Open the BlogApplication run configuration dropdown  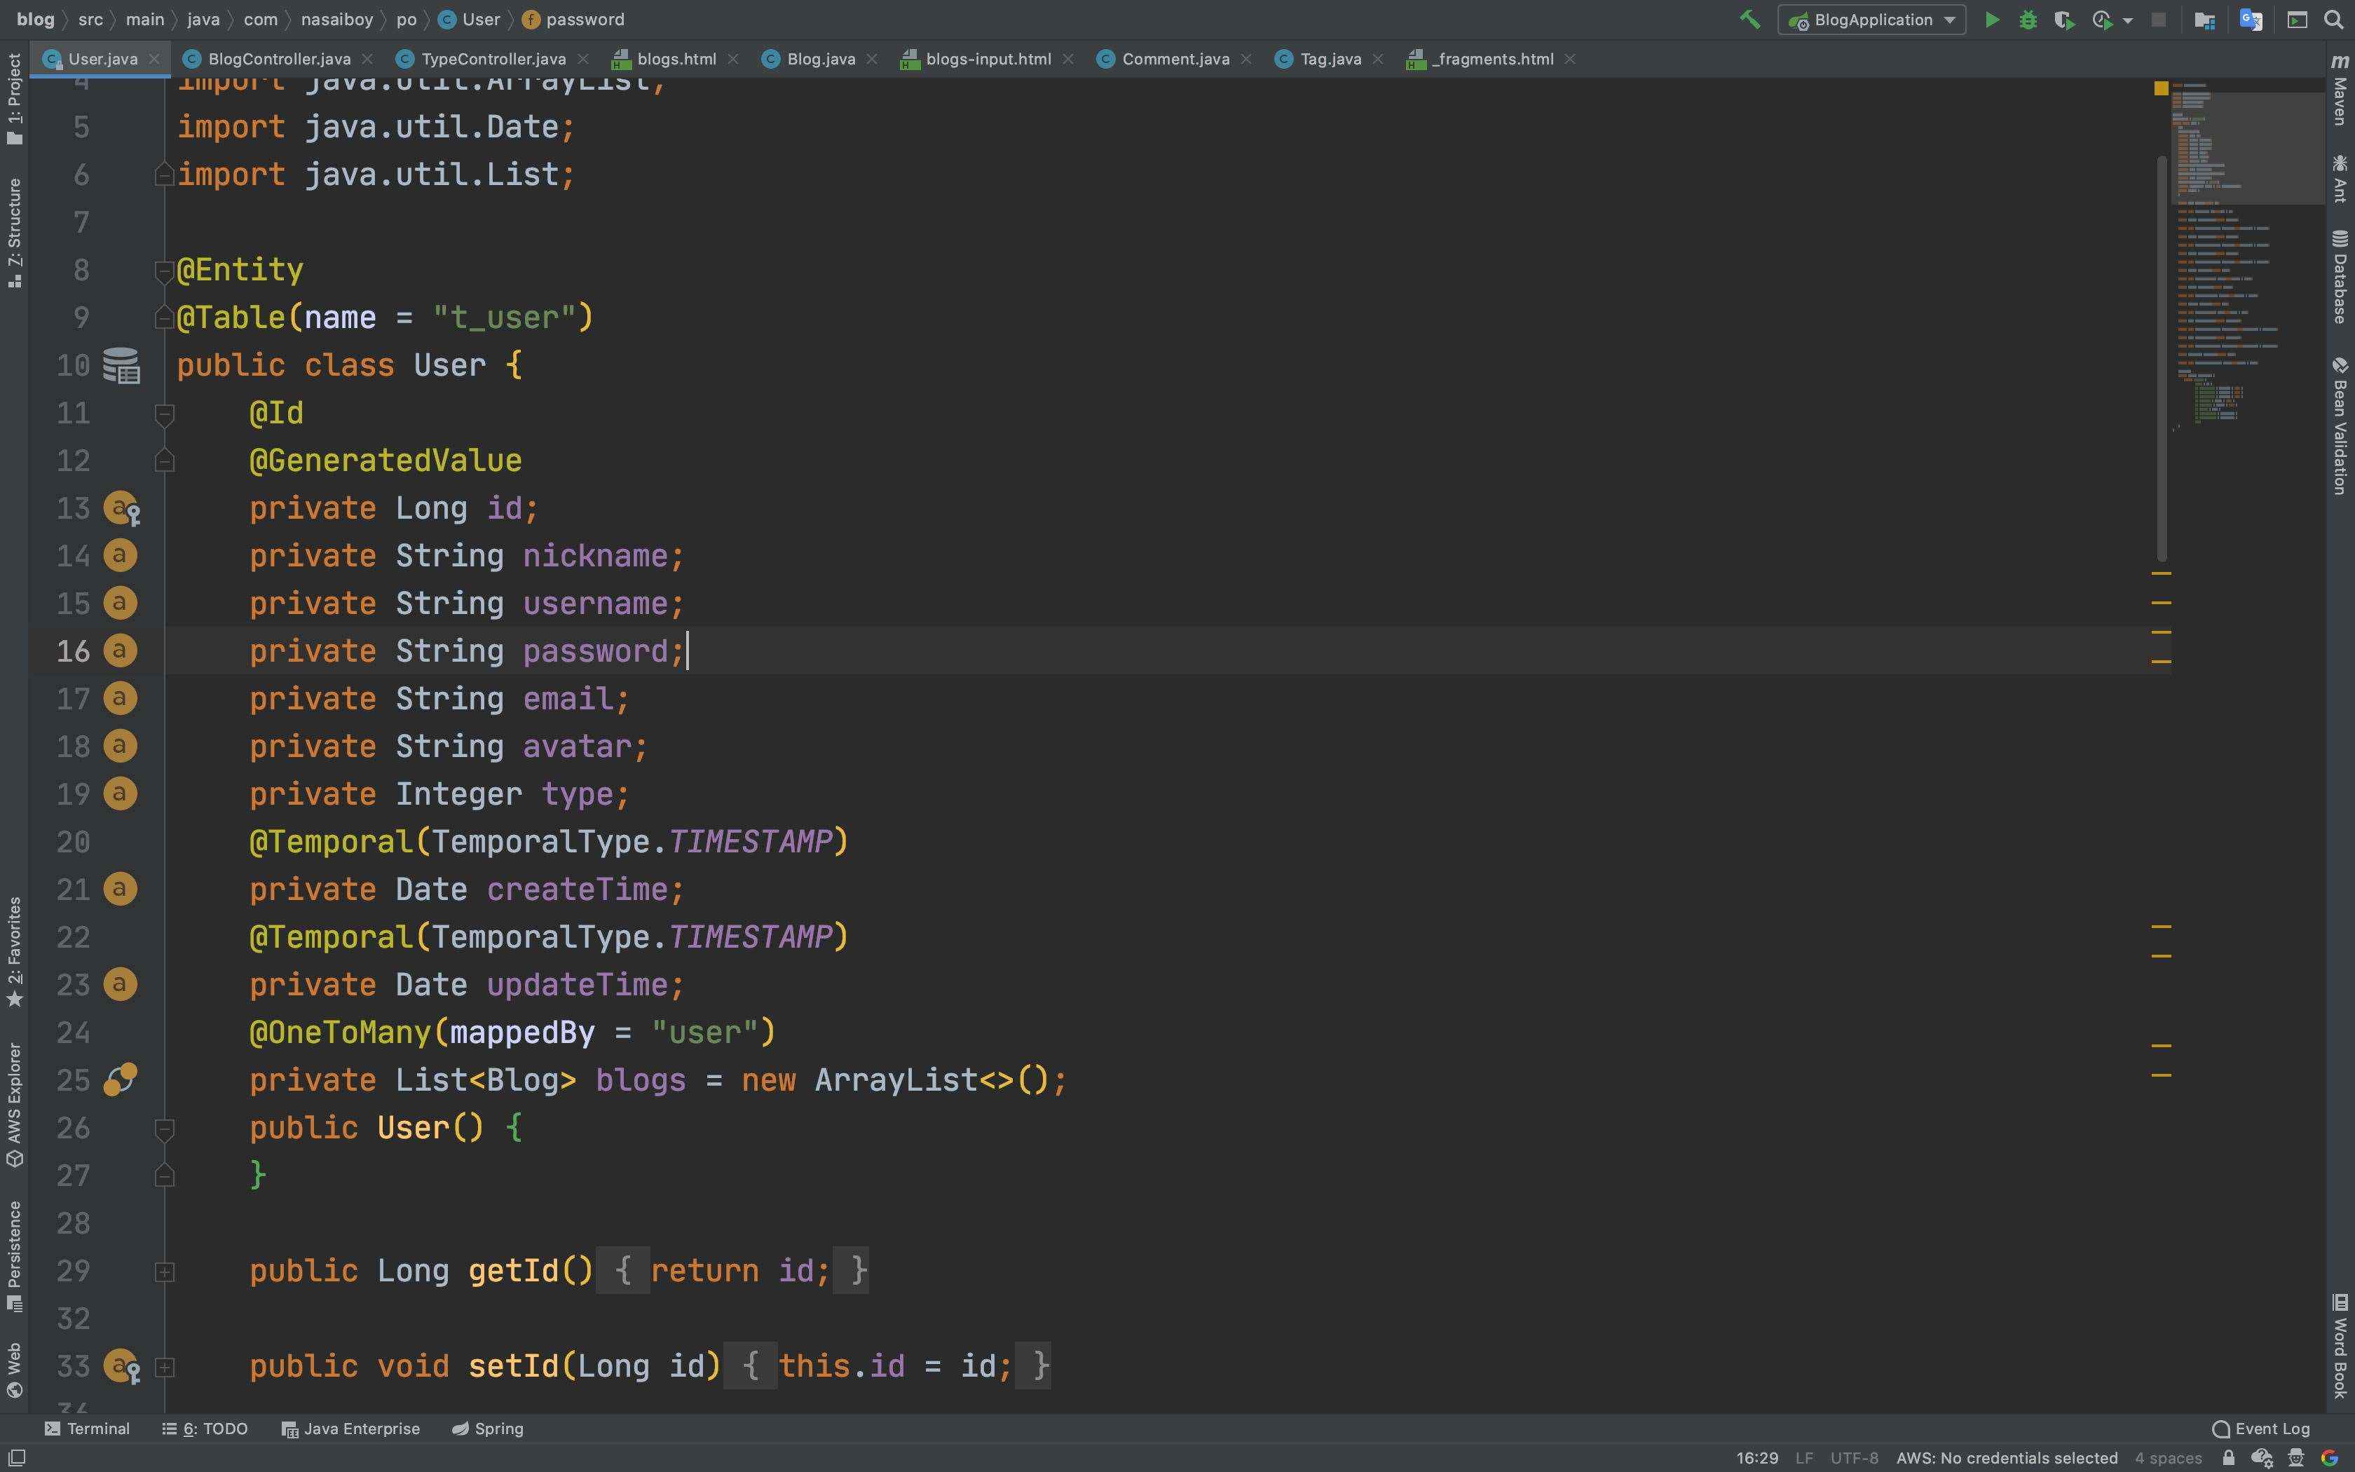[1871, 20]
